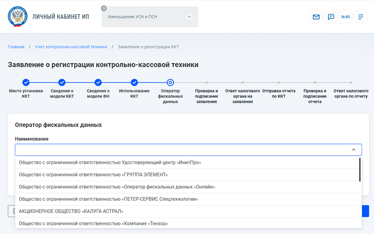Collapse the Наименование dropdown chevron
Viewport: 374px width, 234px height.
pyautogui.click(x=353, y=150)
